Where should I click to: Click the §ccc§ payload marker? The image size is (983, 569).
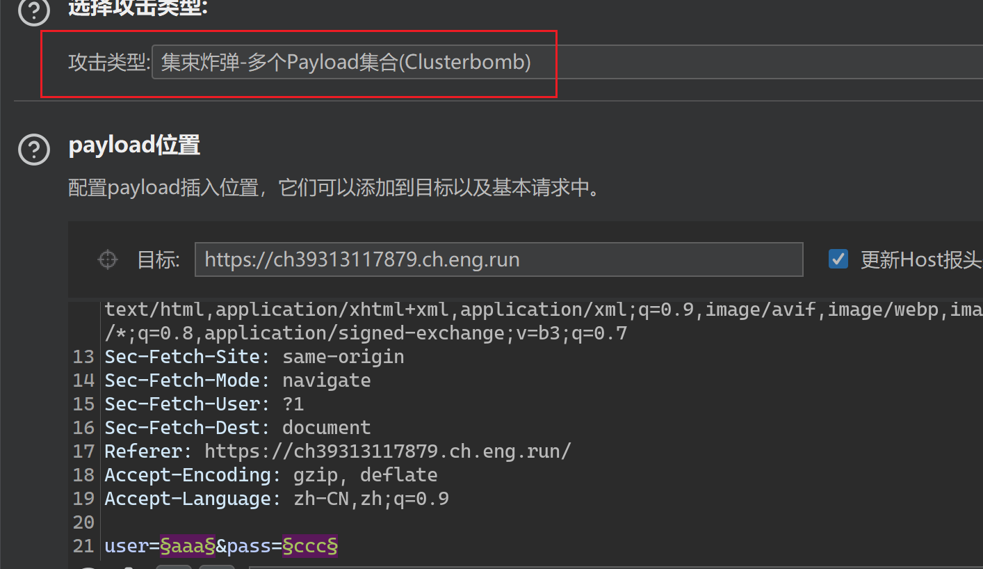tap(310, 546)
